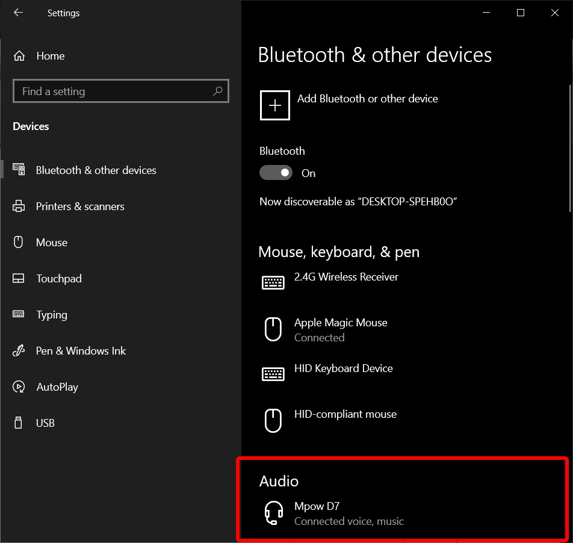This screenshot has height=543, width=573.
Task: Click the HID Keyboard Device entry
Action: point(344,368)
